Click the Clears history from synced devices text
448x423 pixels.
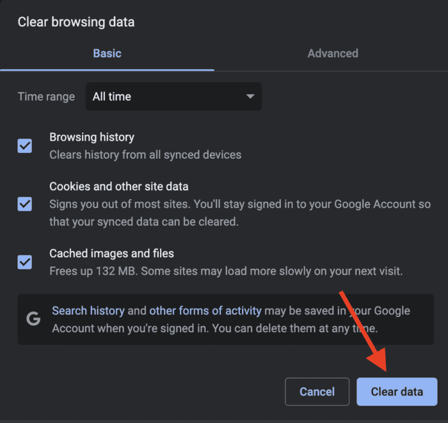145,155
